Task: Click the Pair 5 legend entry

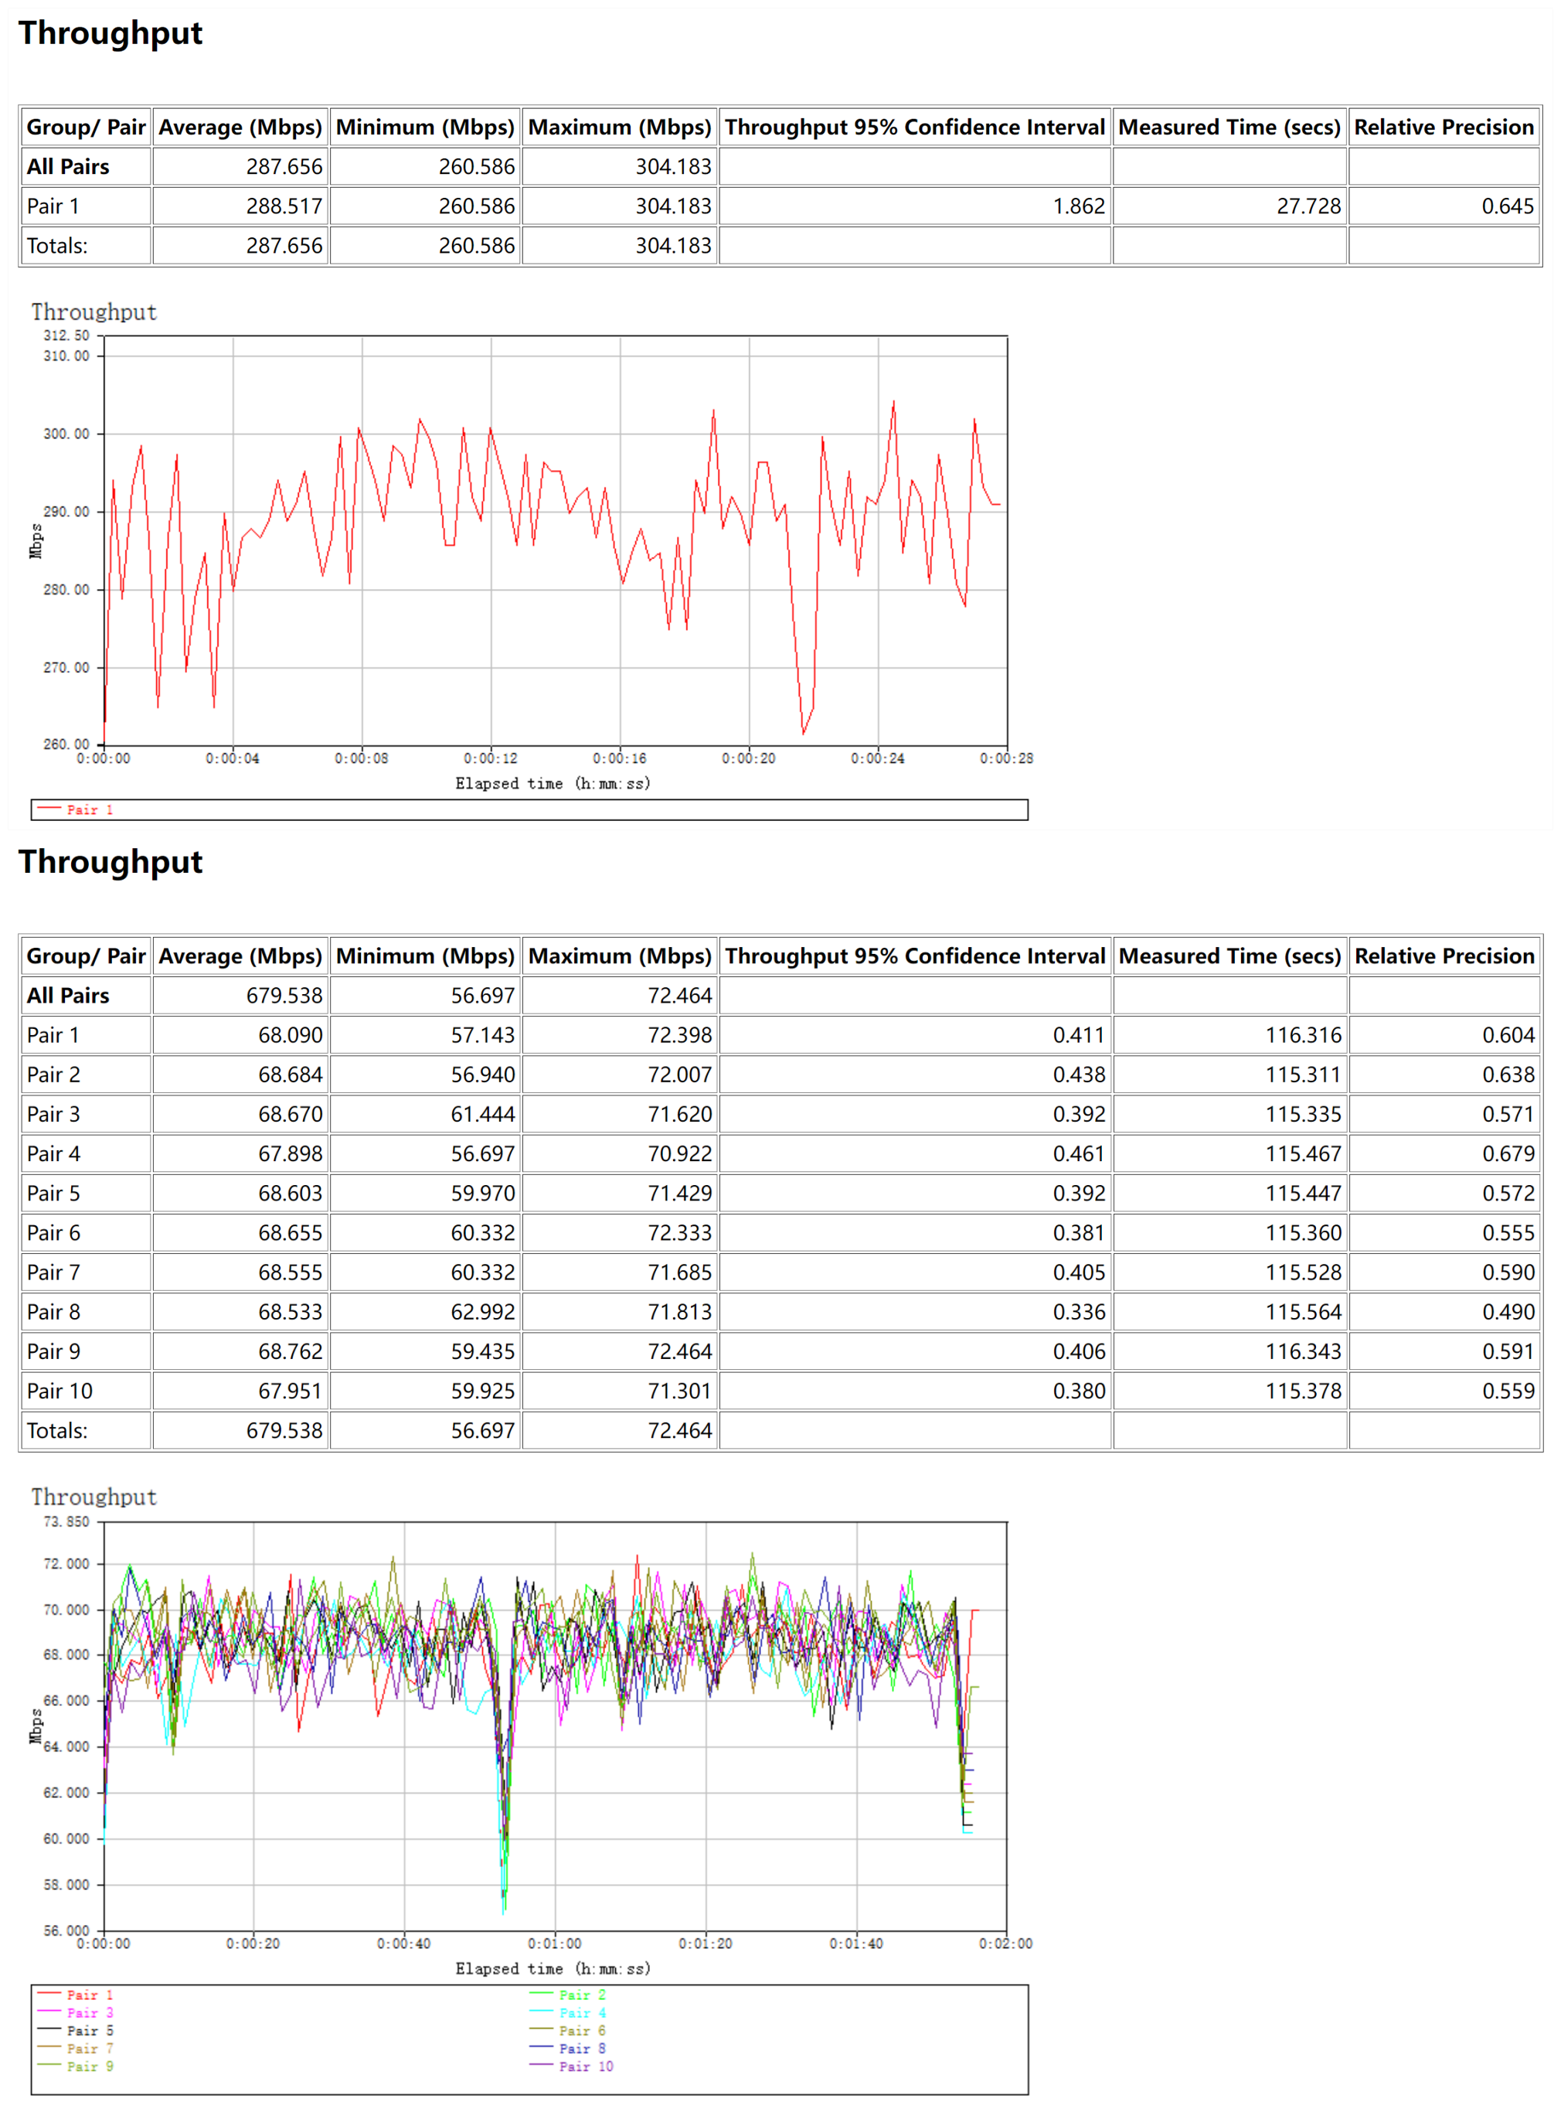Action: click(89, 2031)
